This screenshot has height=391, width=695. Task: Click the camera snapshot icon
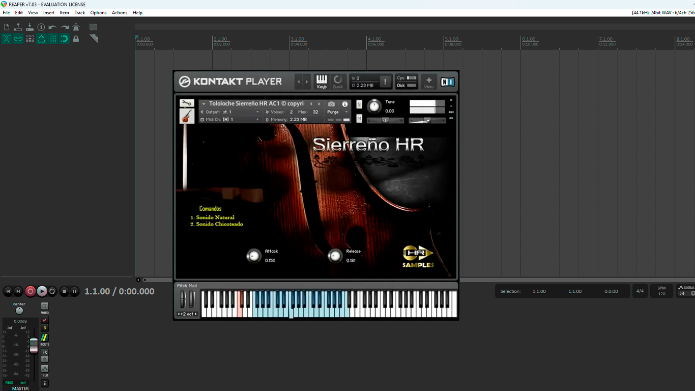coord(332,104)
